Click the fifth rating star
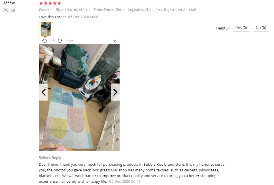This screenshot has width=274, height=185. [x=59, y=3]
